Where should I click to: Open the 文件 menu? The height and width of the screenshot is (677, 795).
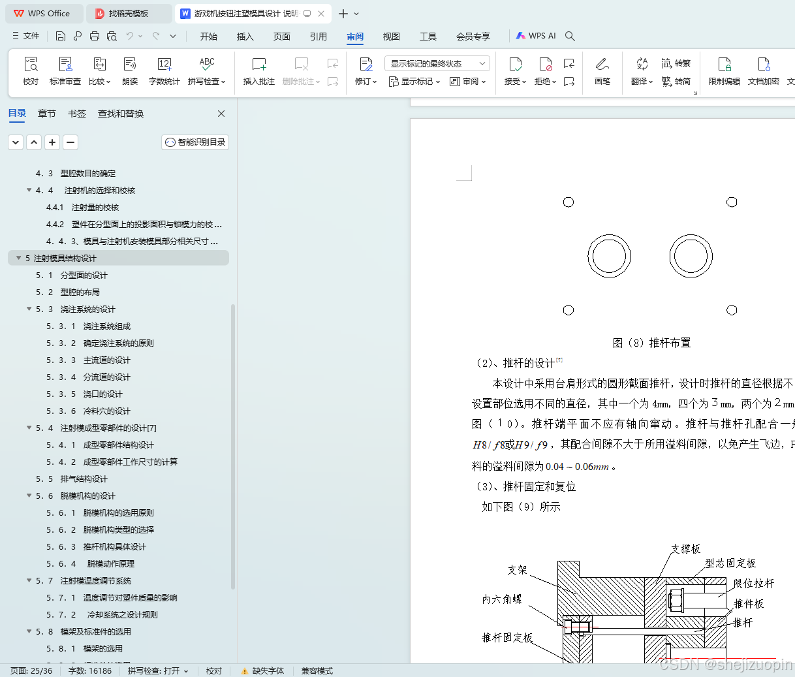click(x=26, y=36)
